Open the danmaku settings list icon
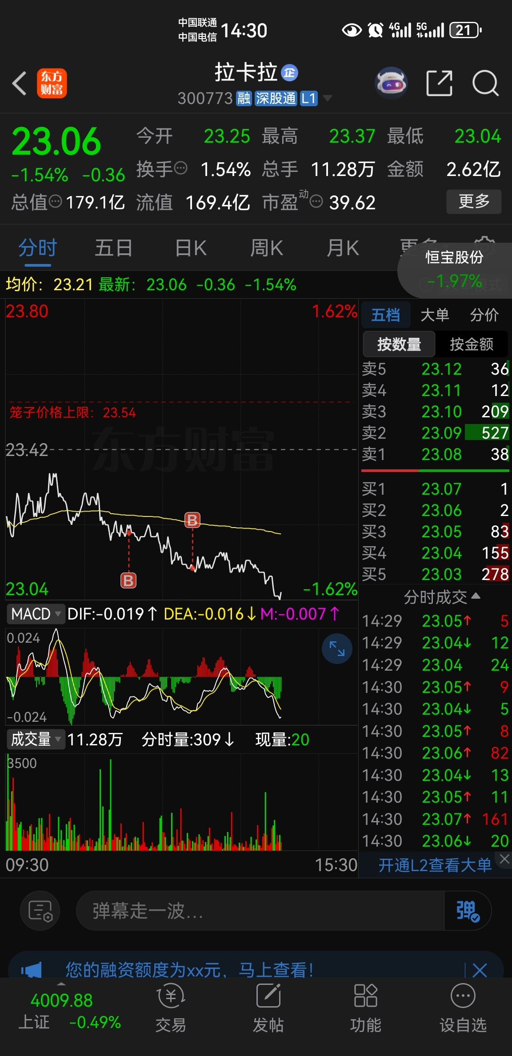Viewport: 512px width, 1056px height. [40, 911]
